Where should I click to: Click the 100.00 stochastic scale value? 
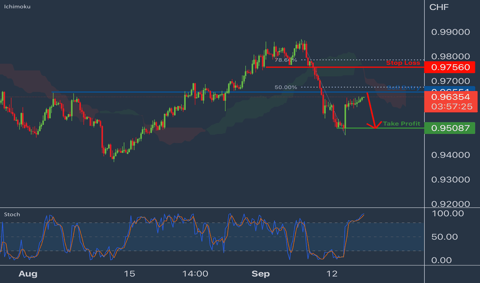pos(448,214)
